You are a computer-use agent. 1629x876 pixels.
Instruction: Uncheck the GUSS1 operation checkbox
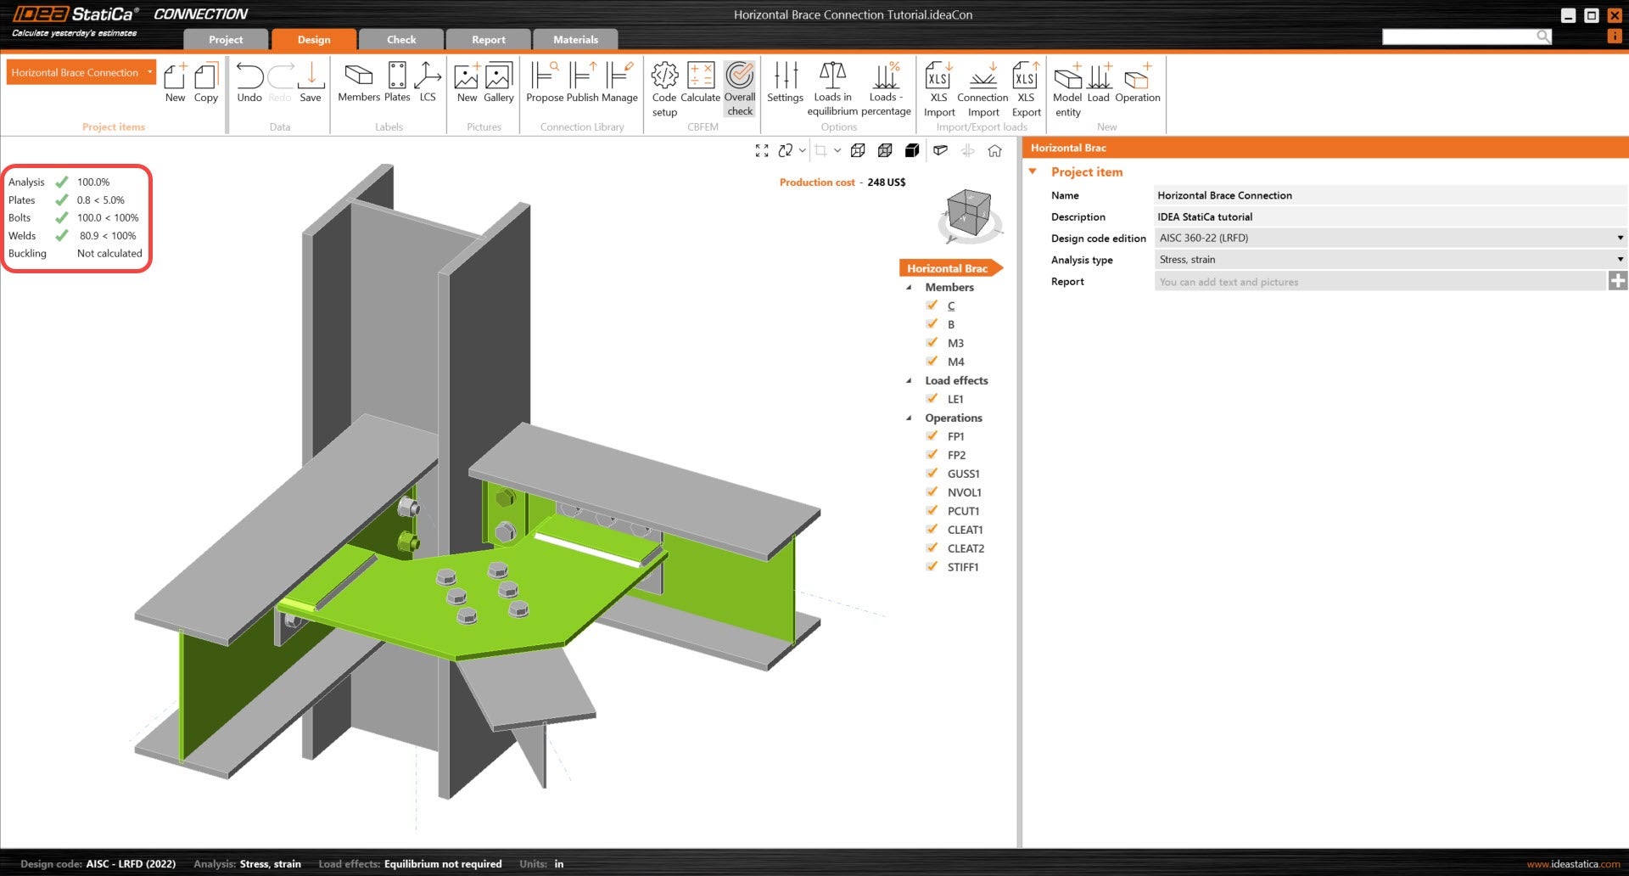click(x=932, y=474)
